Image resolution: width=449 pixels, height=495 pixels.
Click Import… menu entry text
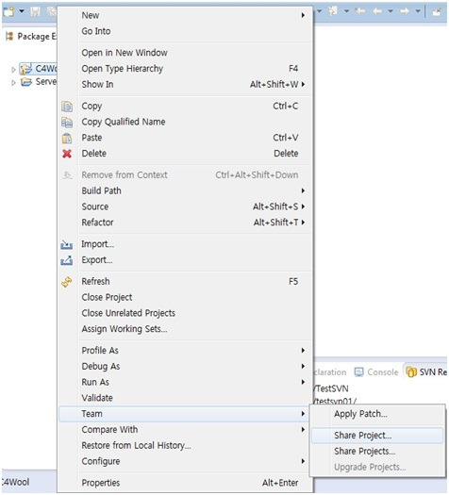[x=97, y=244]
